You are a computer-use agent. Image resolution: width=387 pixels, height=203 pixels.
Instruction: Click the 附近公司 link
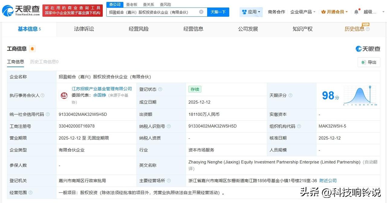coord(328,181)
